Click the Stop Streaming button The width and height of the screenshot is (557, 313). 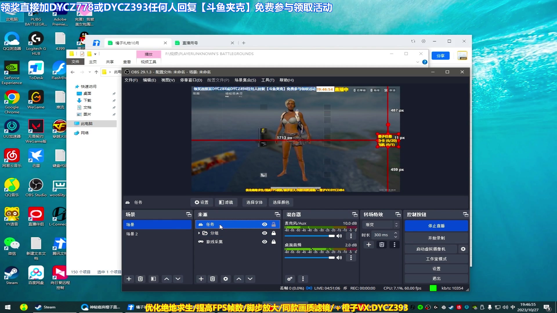pos(436,225)
